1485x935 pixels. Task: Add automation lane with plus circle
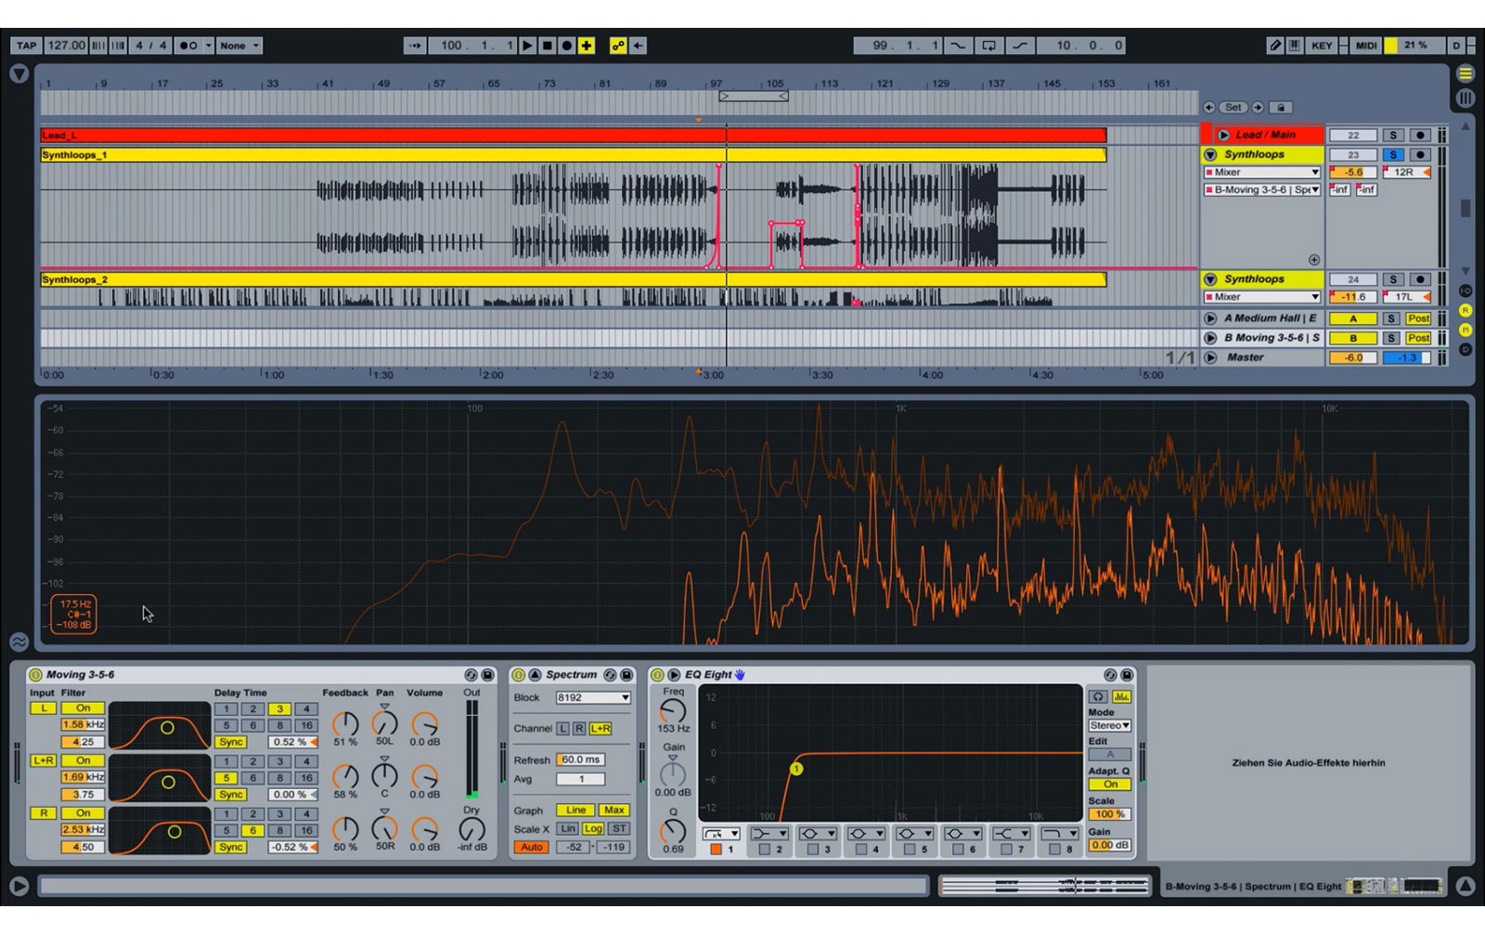click(1313, 260)
